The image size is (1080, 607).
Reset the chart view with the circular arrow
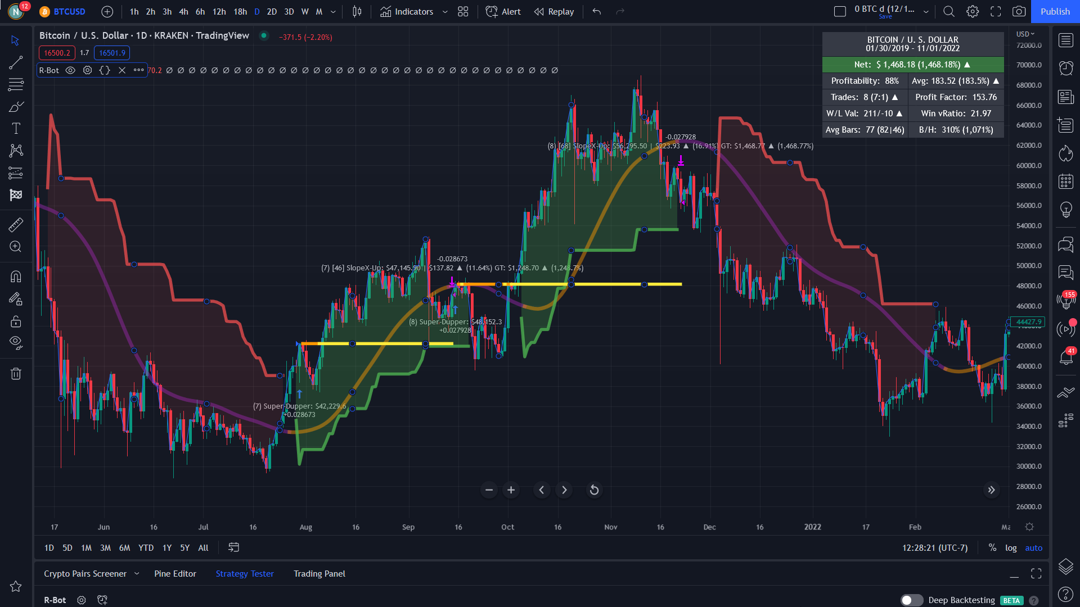pyautogui.click(x=594, y=490)
